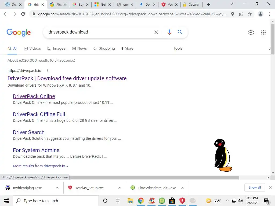Image resolution: width=275 pixels, height=206 pixels.
Task: Show hidden system tray icons
Action: coord(227,201)
